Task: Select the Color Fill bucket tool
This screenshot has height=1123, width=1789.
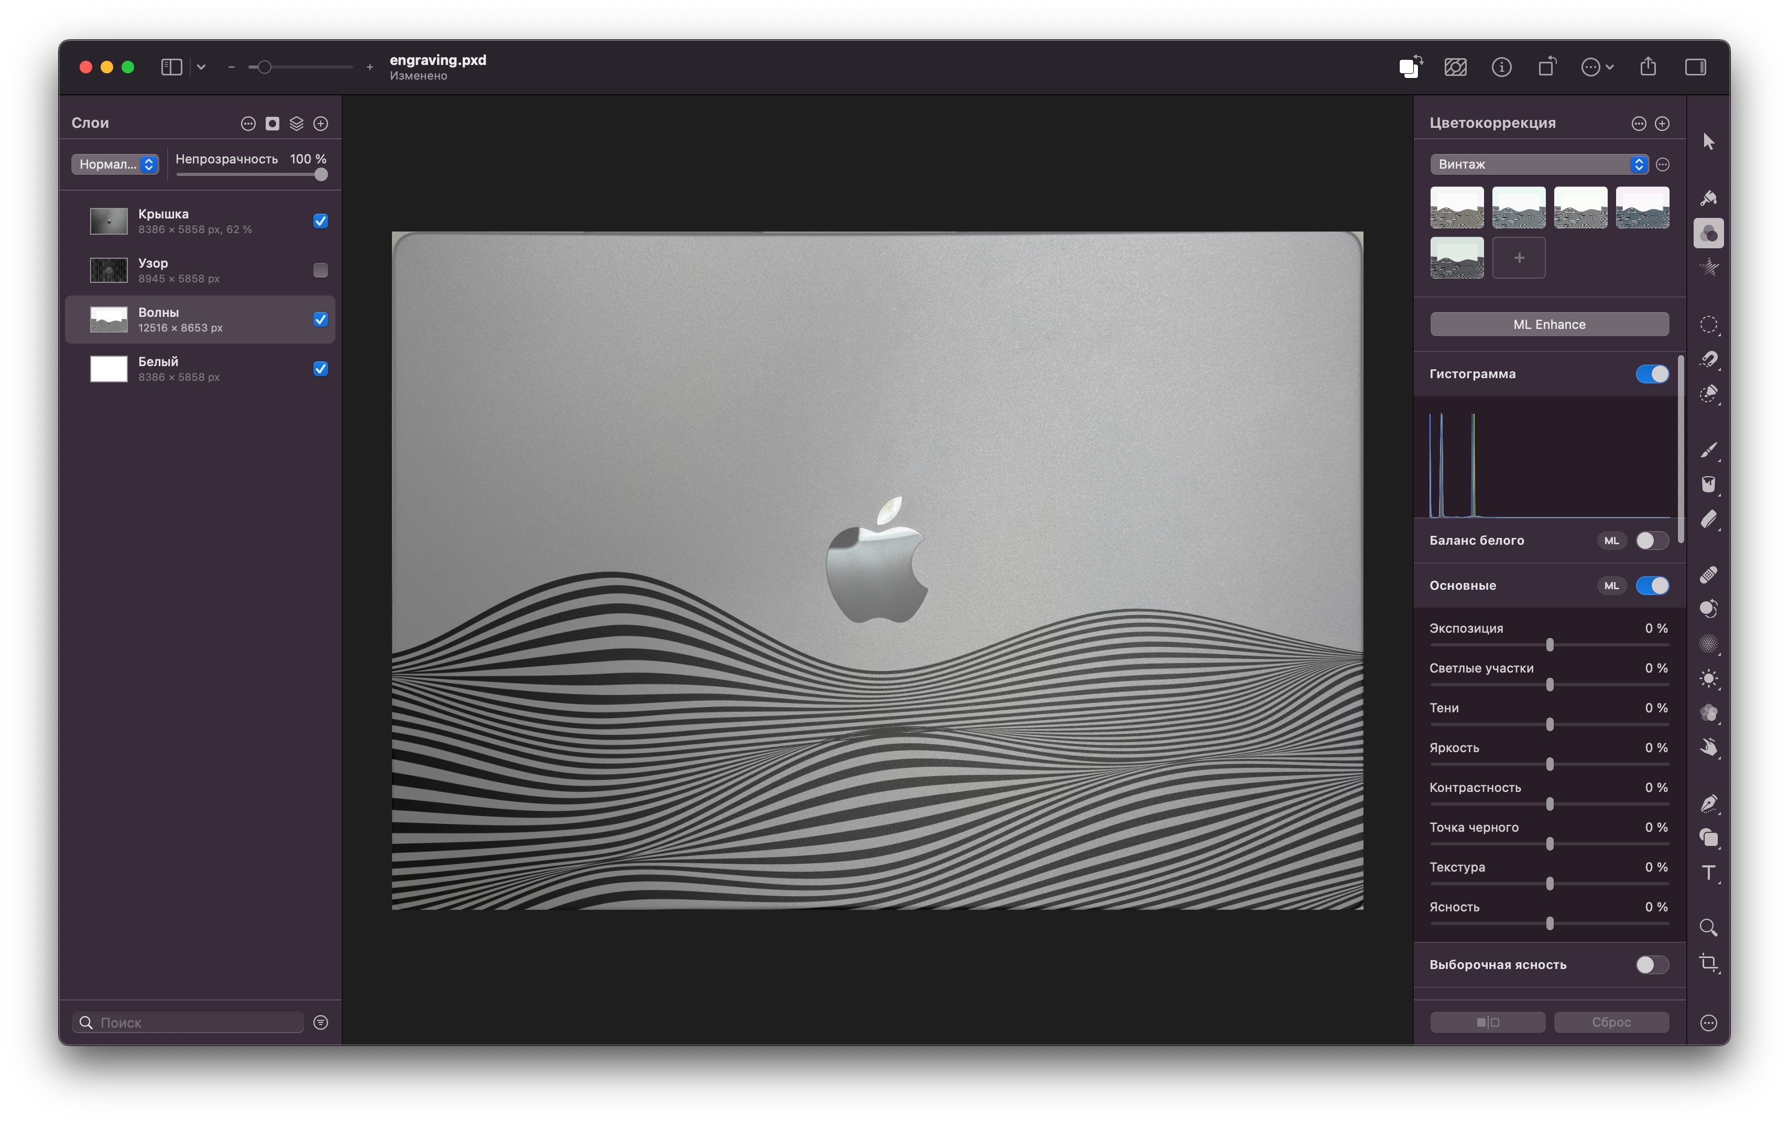Action: (1708, 485)
